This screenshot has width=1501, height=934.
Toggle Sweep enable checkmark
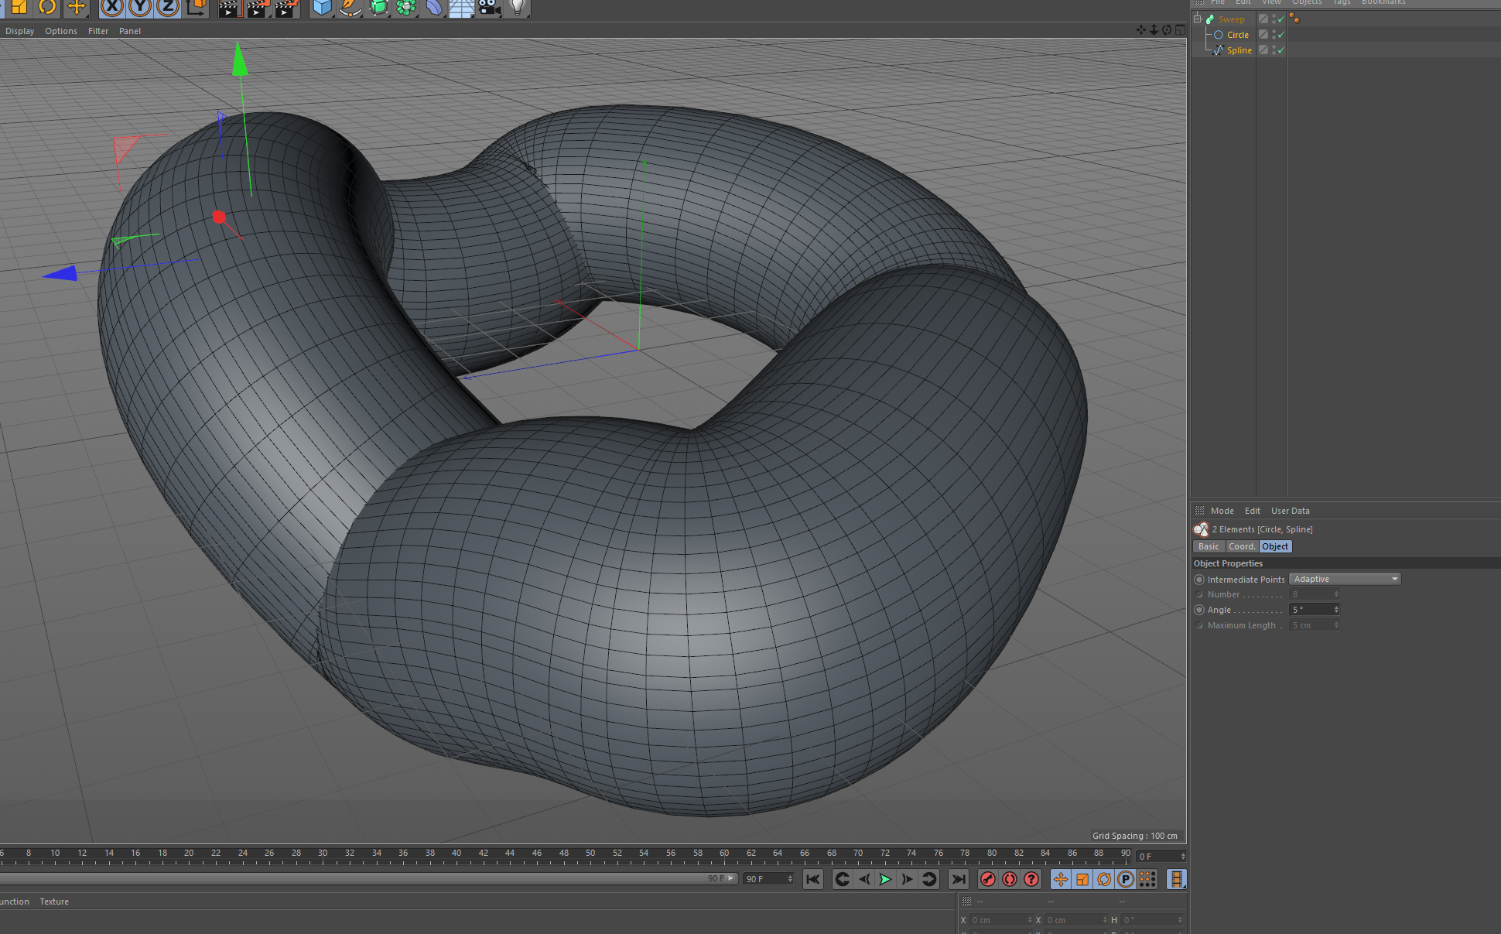[1281, 19]
